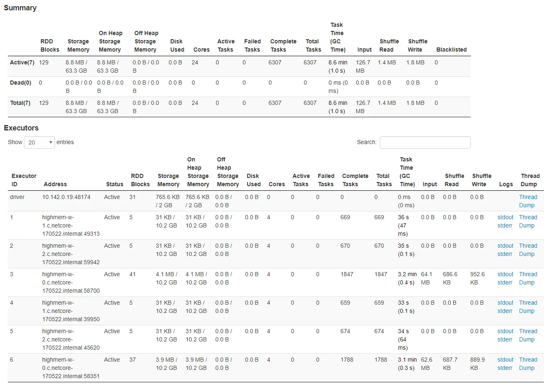Sort by Complete Tasks in Executors table
The height and width of the screenshot is (386, 550).
tap(355, 180)
